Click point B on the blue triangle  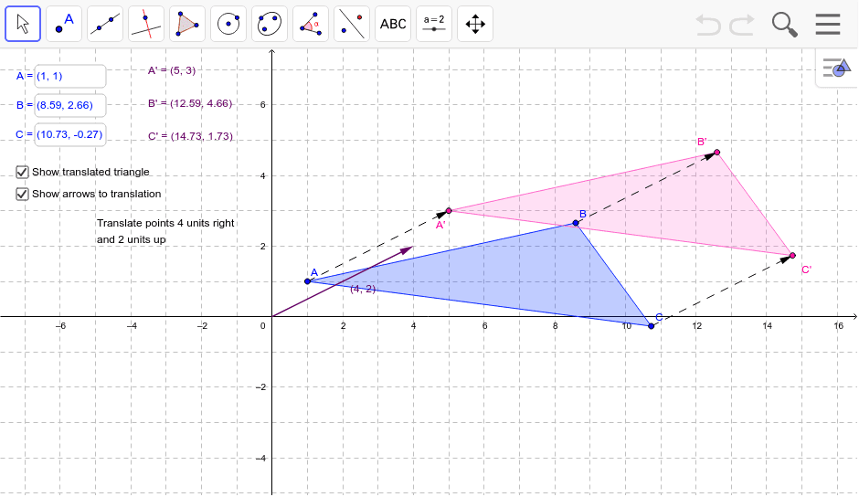[x=576, y=223]
